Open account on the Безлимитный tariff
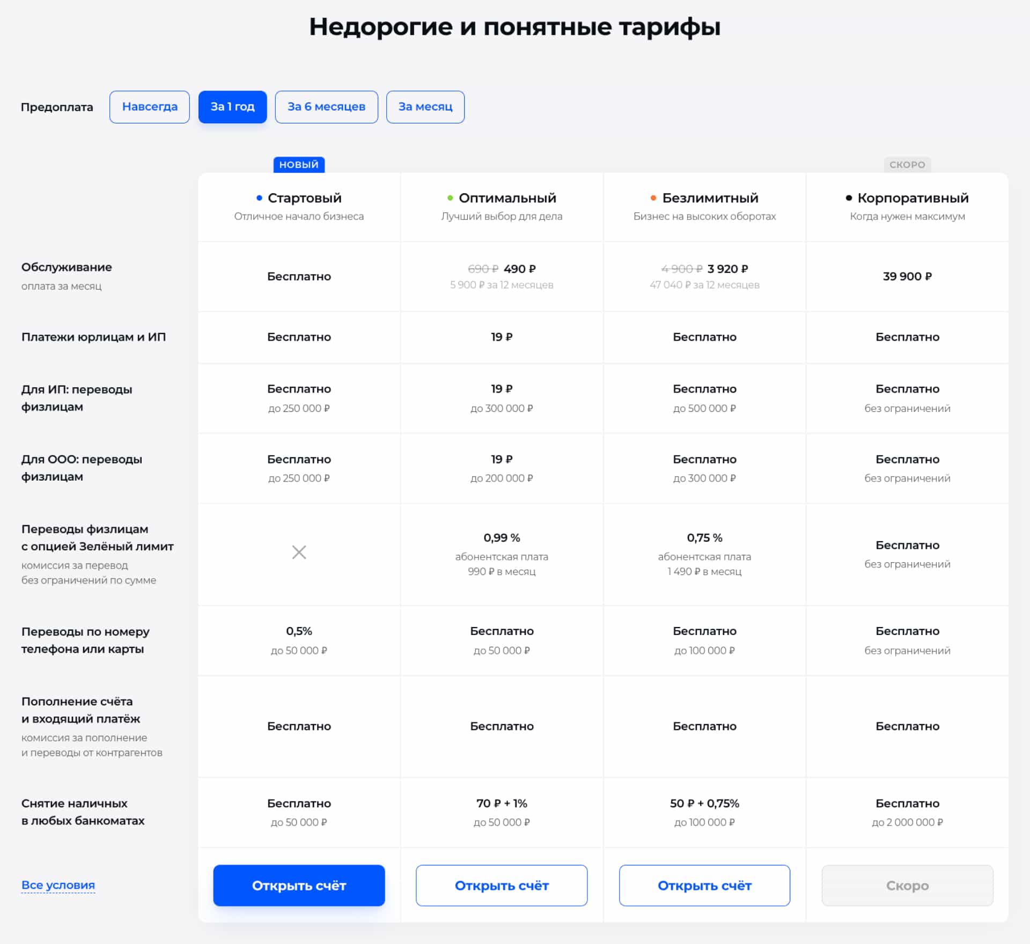This screenshot has width=1030, height=944. pos(704,886)
